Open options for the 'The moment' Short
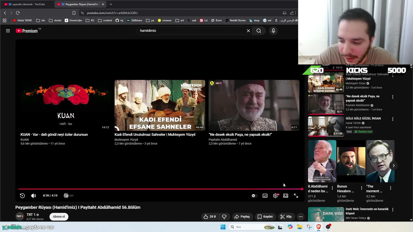The height and width of the screenshot is (232, 413). [390, 188]
